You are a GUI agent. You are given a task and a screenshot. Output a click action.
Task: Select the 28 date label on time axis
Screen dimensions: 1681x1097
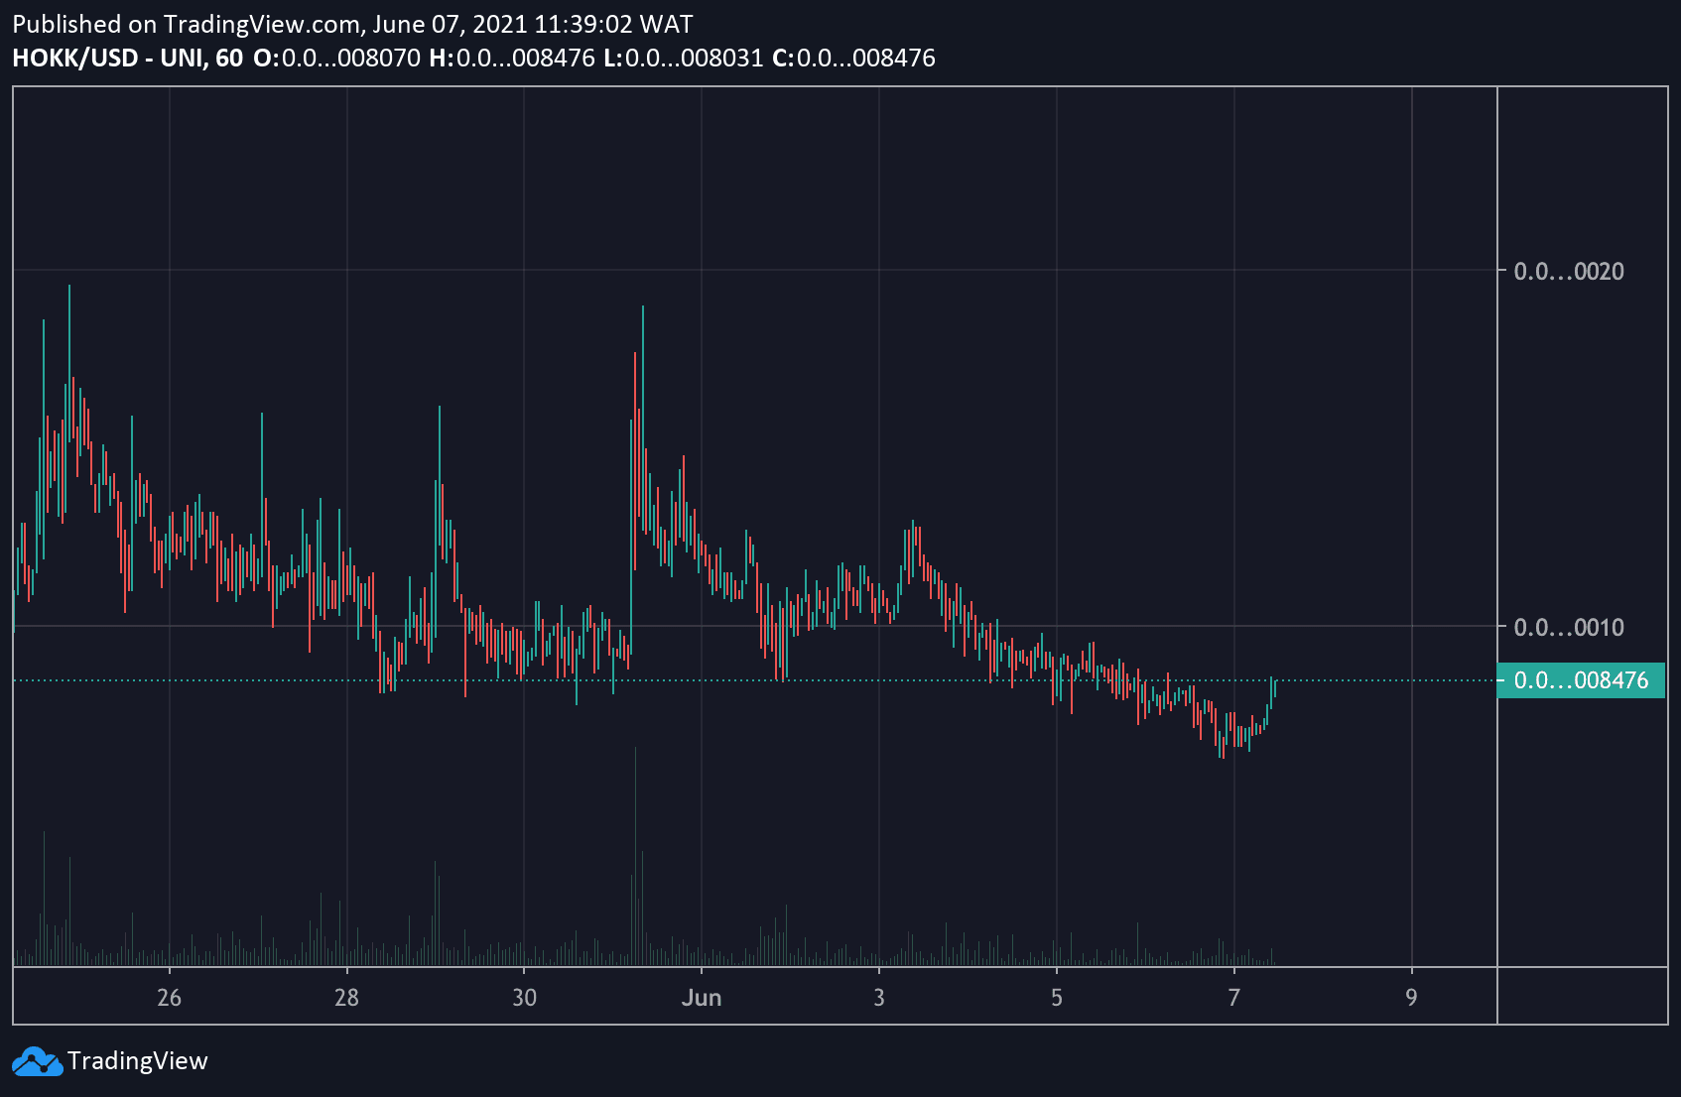[x=346, y=998]
